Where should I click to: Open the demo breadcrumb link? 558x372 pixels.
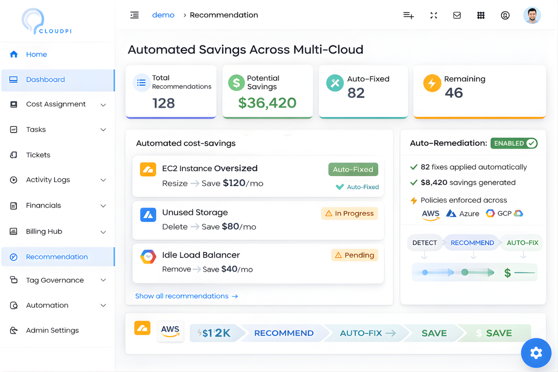click(x=163, y=14)
